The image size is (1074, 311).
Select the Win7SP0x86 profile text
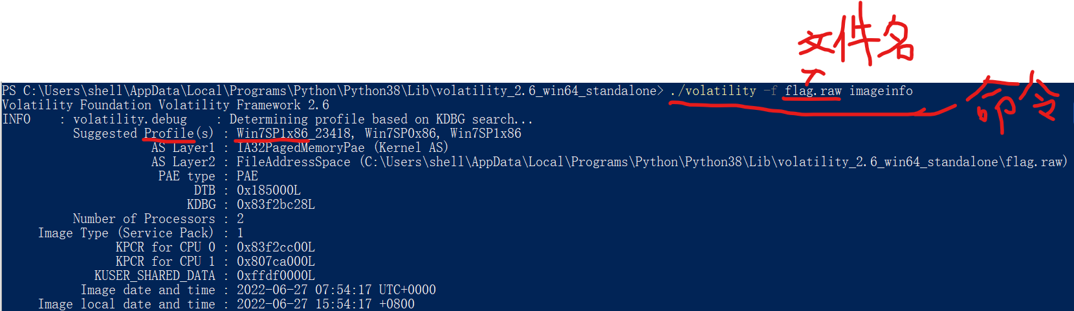click(x=401, y=134)
